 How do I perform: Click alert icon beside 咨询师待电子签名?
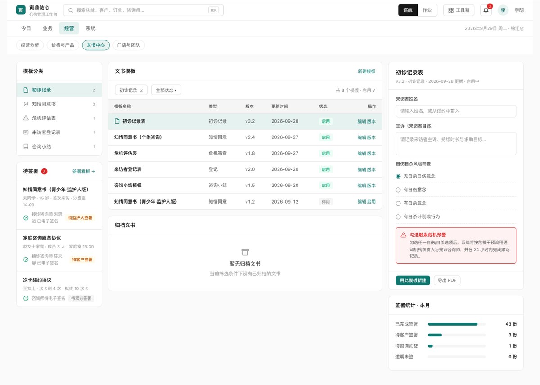(x=26, y=298)
